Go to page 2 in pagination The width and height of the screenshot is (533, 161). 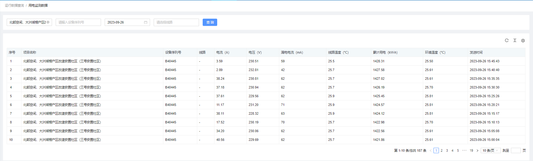[x=442, y=150]
